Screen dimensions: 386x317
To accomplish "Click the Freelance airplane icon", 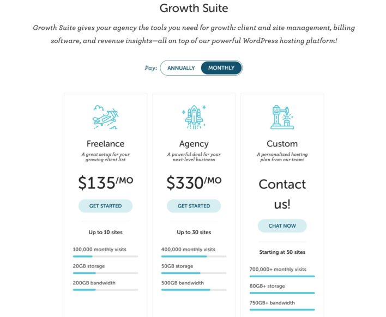I will click(105, 117).
